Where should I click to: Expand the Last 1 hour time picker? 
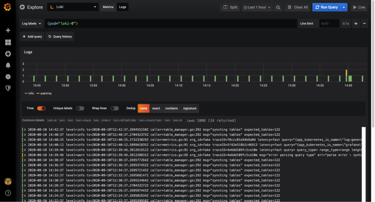(257, 7)
